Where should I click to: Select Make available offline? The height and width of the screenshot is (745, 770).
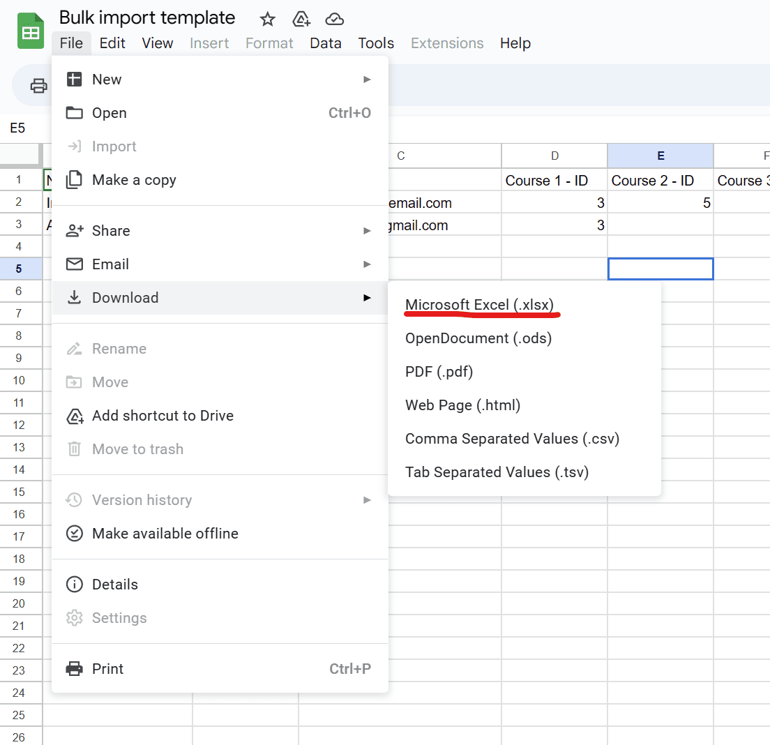point(220,534)
